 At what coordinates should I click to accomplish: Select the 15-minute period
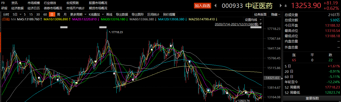31,14
